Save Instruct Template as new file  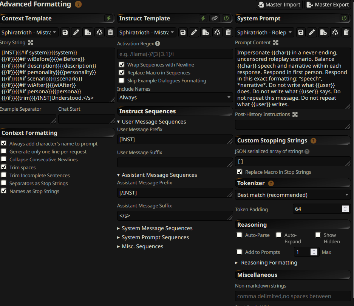click(206, 32)
